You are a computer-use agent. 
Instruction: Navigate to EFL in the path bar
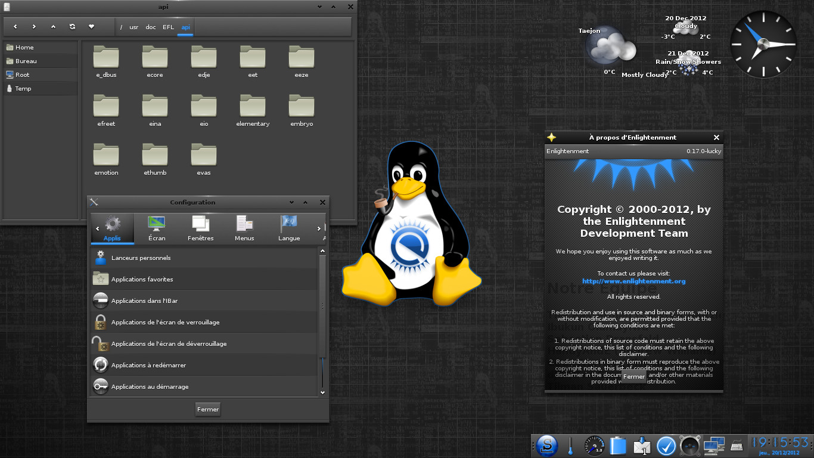(x=168, y=27)
